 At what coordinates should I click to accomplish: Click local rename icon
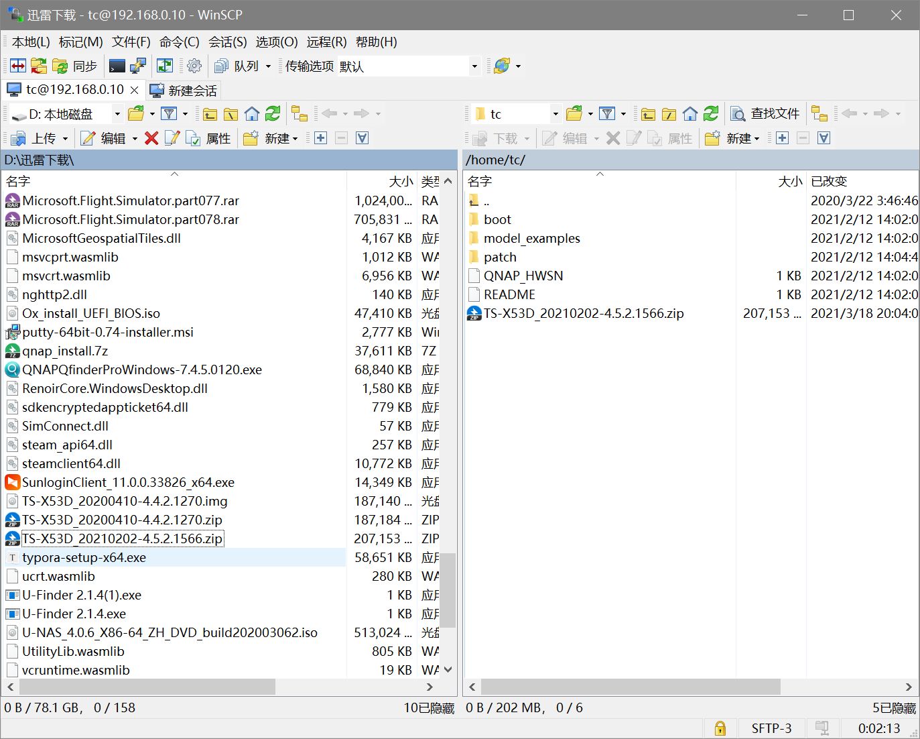(172, 138)
